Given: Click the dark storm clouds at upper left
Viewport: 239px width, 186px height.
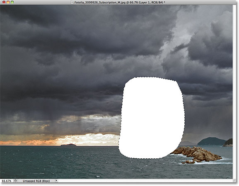Looking at the screenshot, I should coord(46,31).
